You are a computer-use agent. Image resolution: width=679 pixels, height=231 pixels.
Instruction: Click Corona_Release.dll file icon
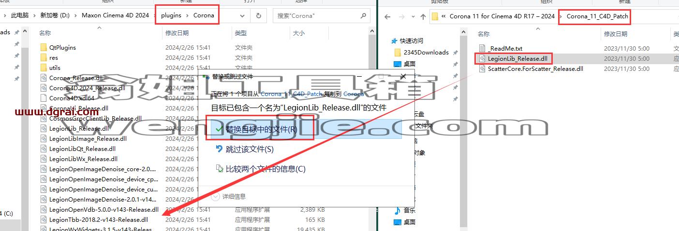pyautogui.click(x=44, y=78)
